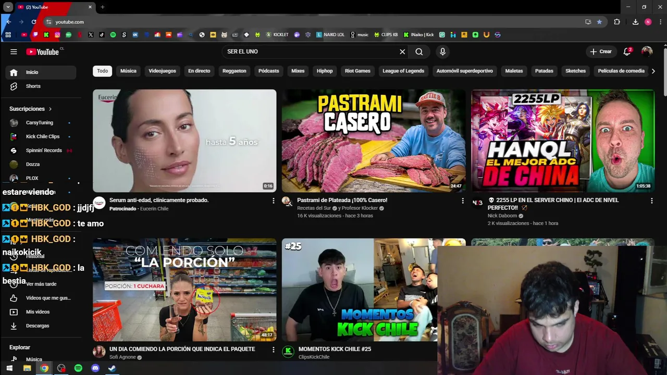Start voice search with the microphone
This screenshot has width=667, height=375.
[x=442, y=52]
